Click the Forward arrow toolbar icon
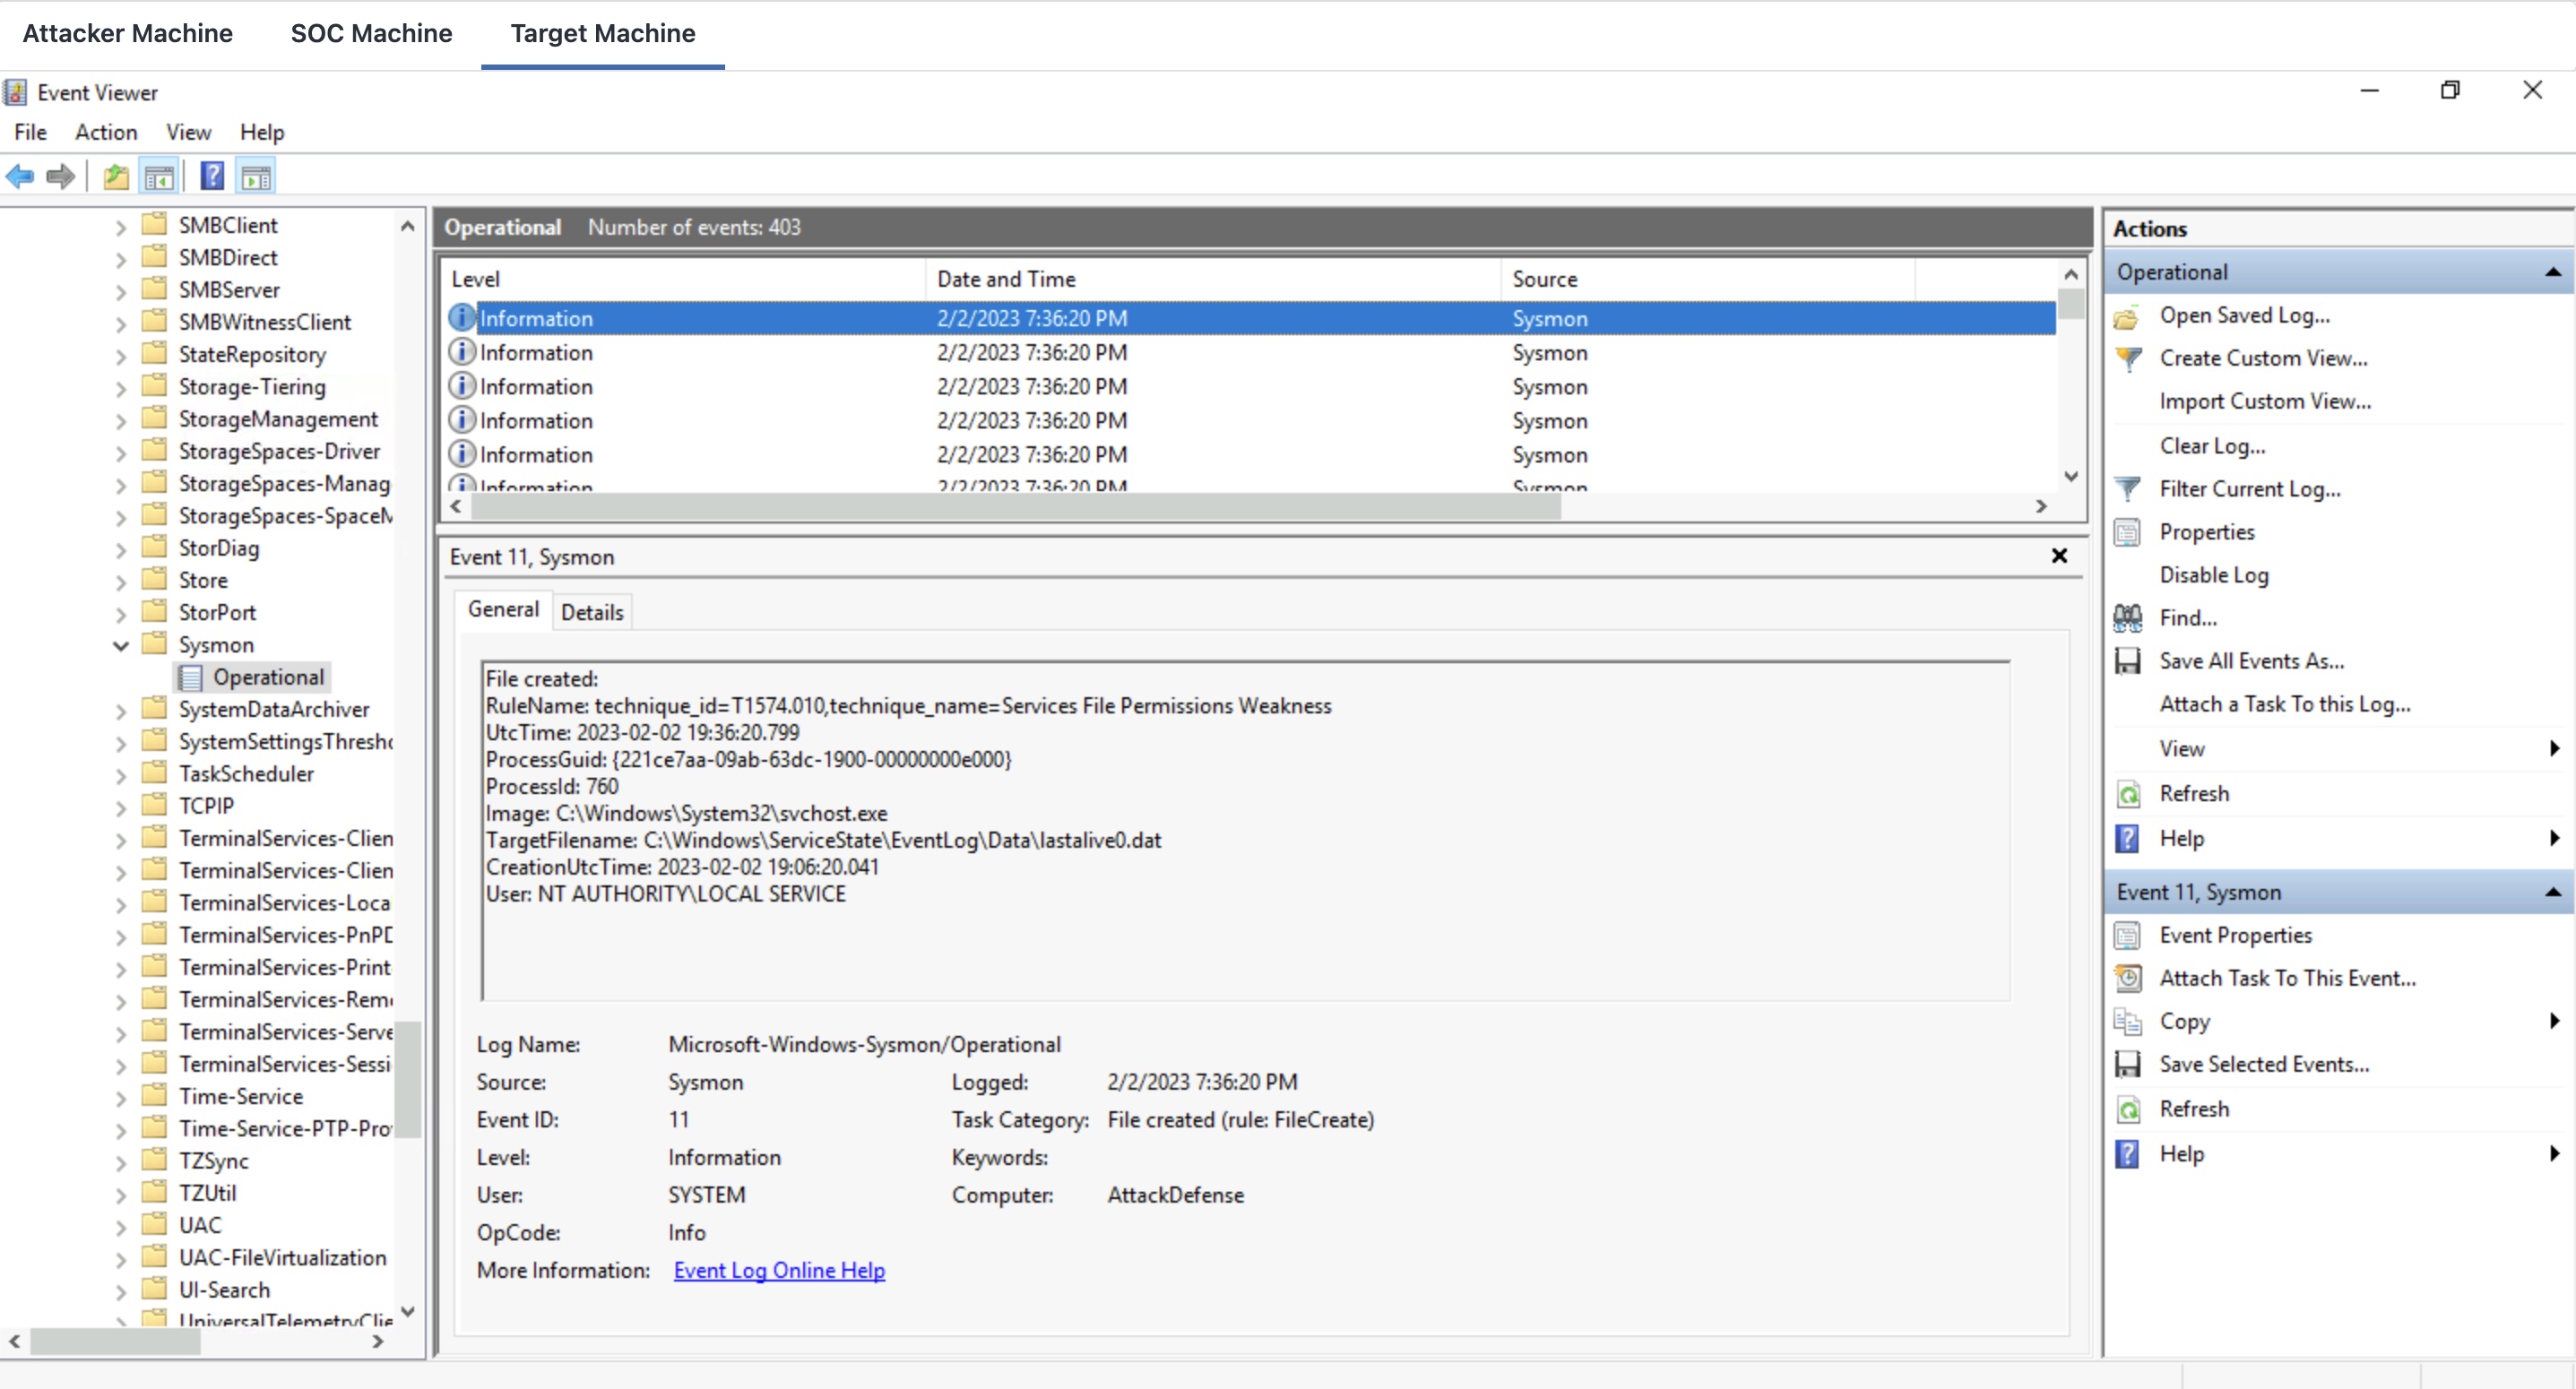 pos(61,177)
